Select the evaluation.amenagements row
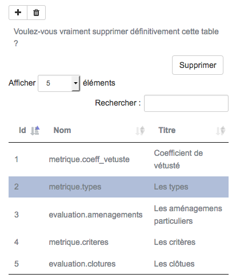Image resolution: width=240 pixels, height=278 pixels. click(118, 215)
